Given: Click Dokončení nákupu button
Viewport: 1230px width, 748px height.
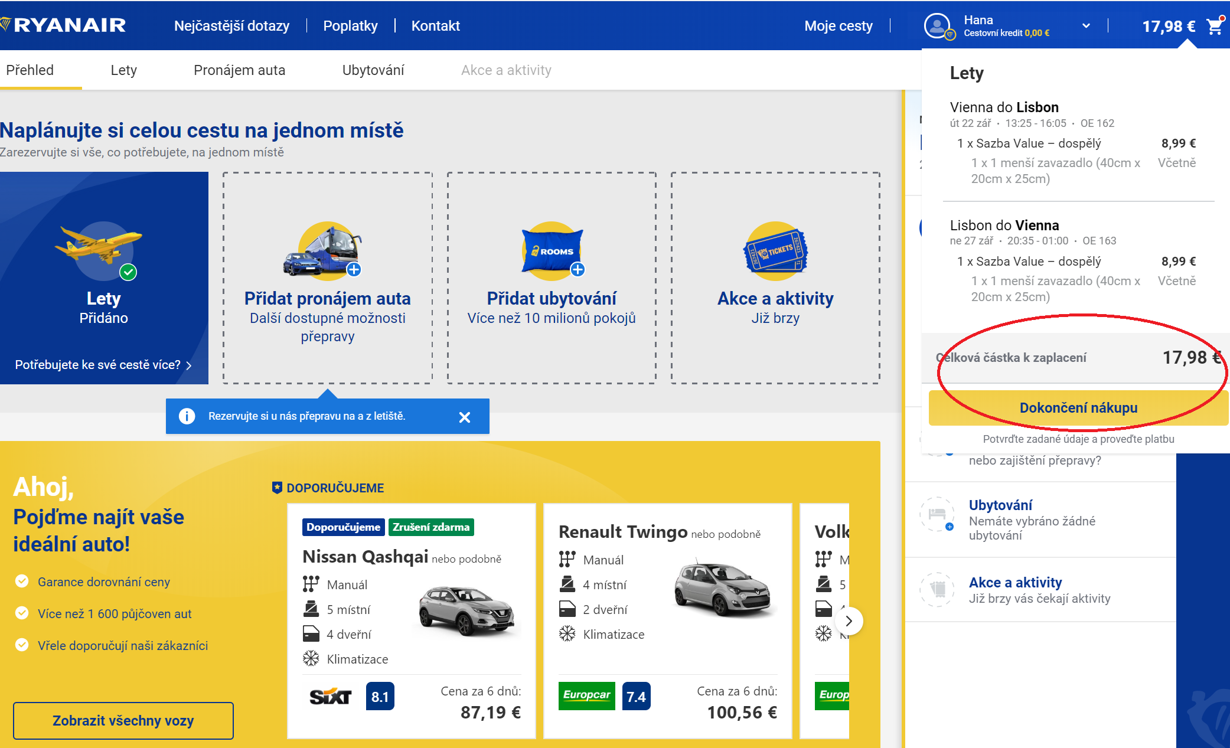Looking at the screenshot, I should (x=1078, y=408).
